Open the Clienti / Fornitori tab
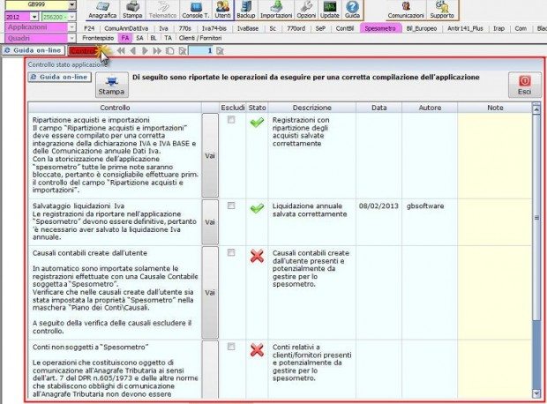Screen dimensions: 547x404 tap(200, 38)
